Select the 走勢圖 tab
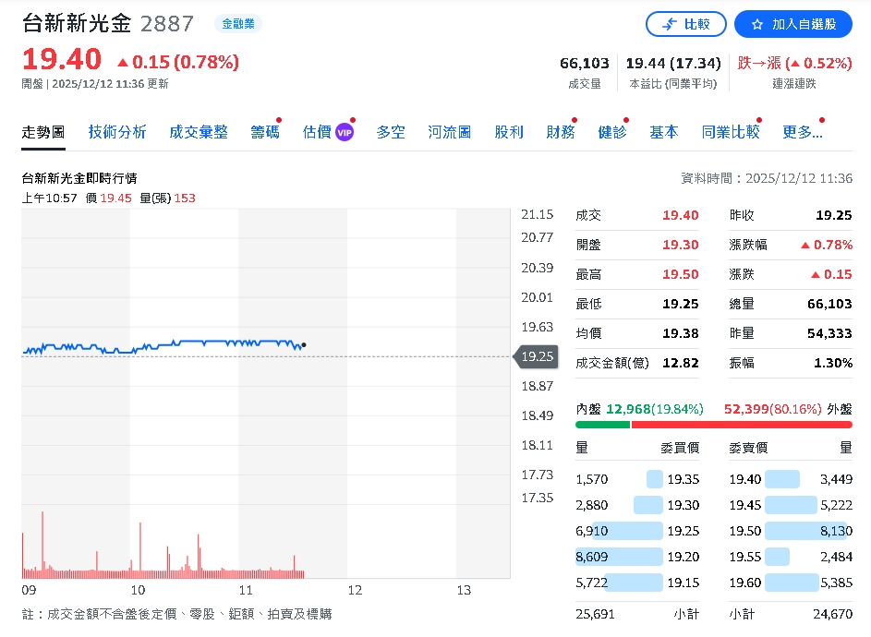This screenshot has width=871, height=637. tap(42, 131)
